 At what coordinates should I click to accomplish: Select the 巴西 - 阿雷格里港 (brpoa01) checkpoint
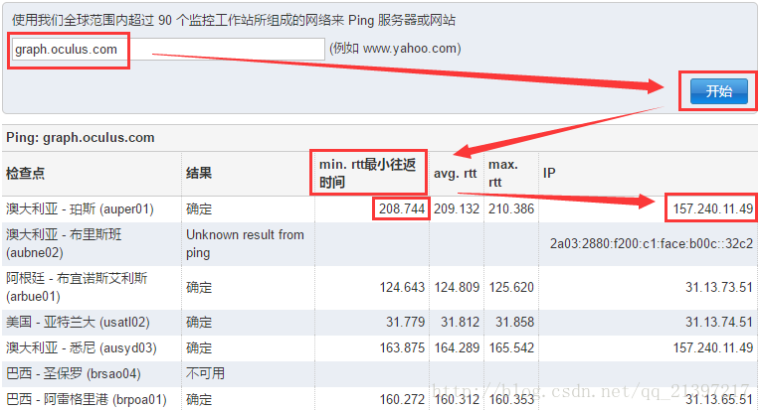(87, 399)
